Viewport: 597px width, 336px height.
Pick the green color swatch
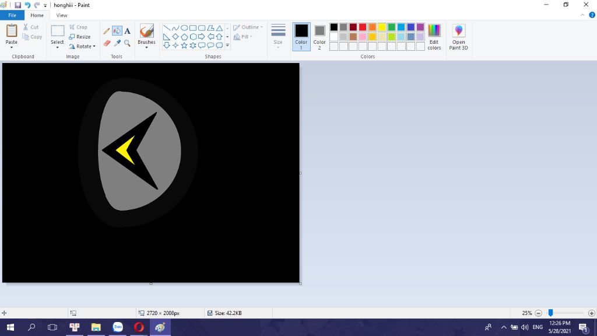pyautogui.click(x=391, y=27)
